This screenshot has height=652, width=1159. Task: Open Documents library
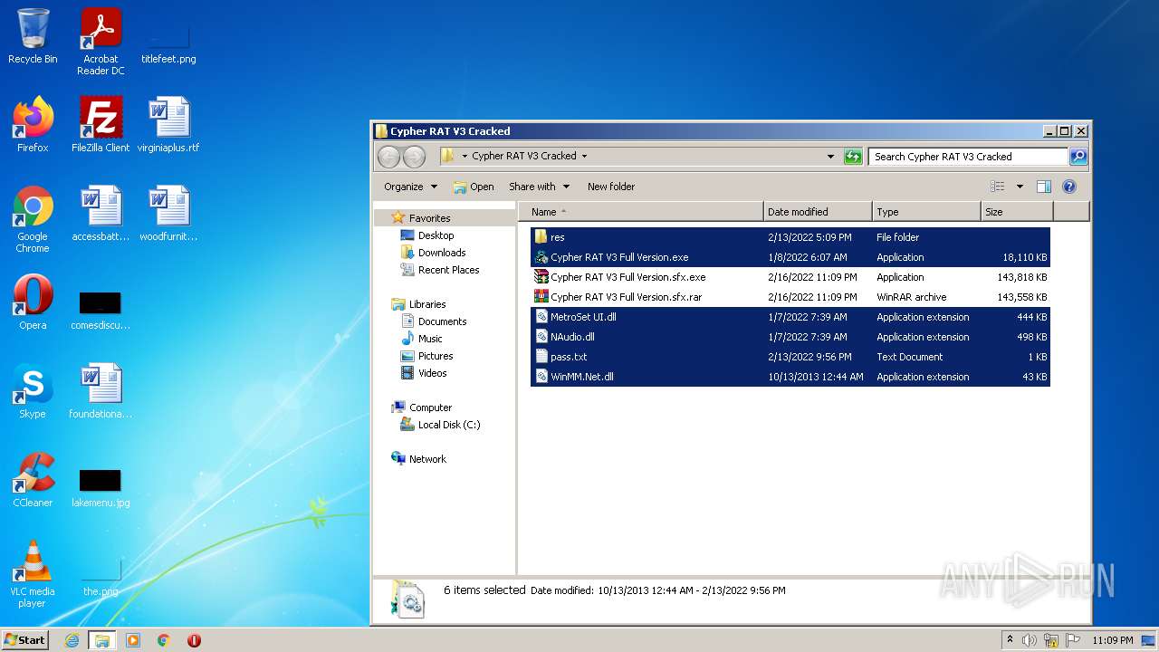[442, 321]
